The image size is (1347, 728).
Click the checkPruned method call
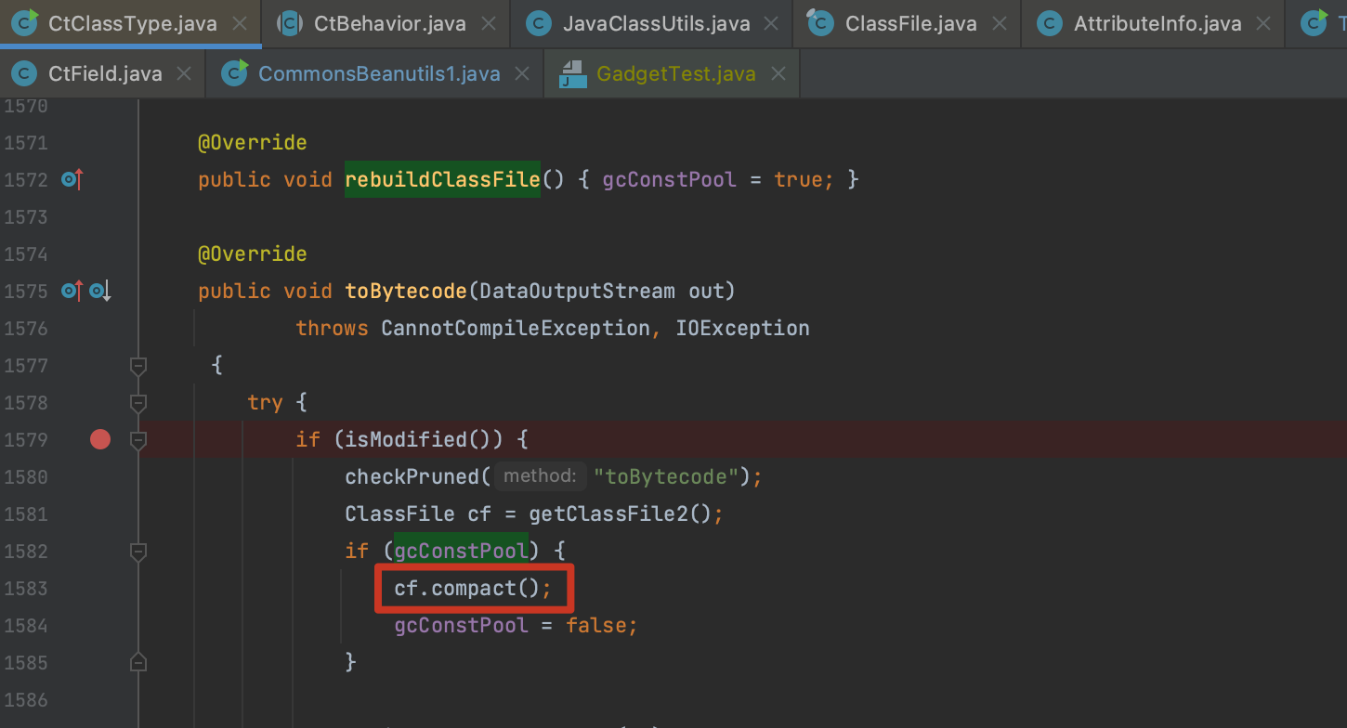point(412,476)
